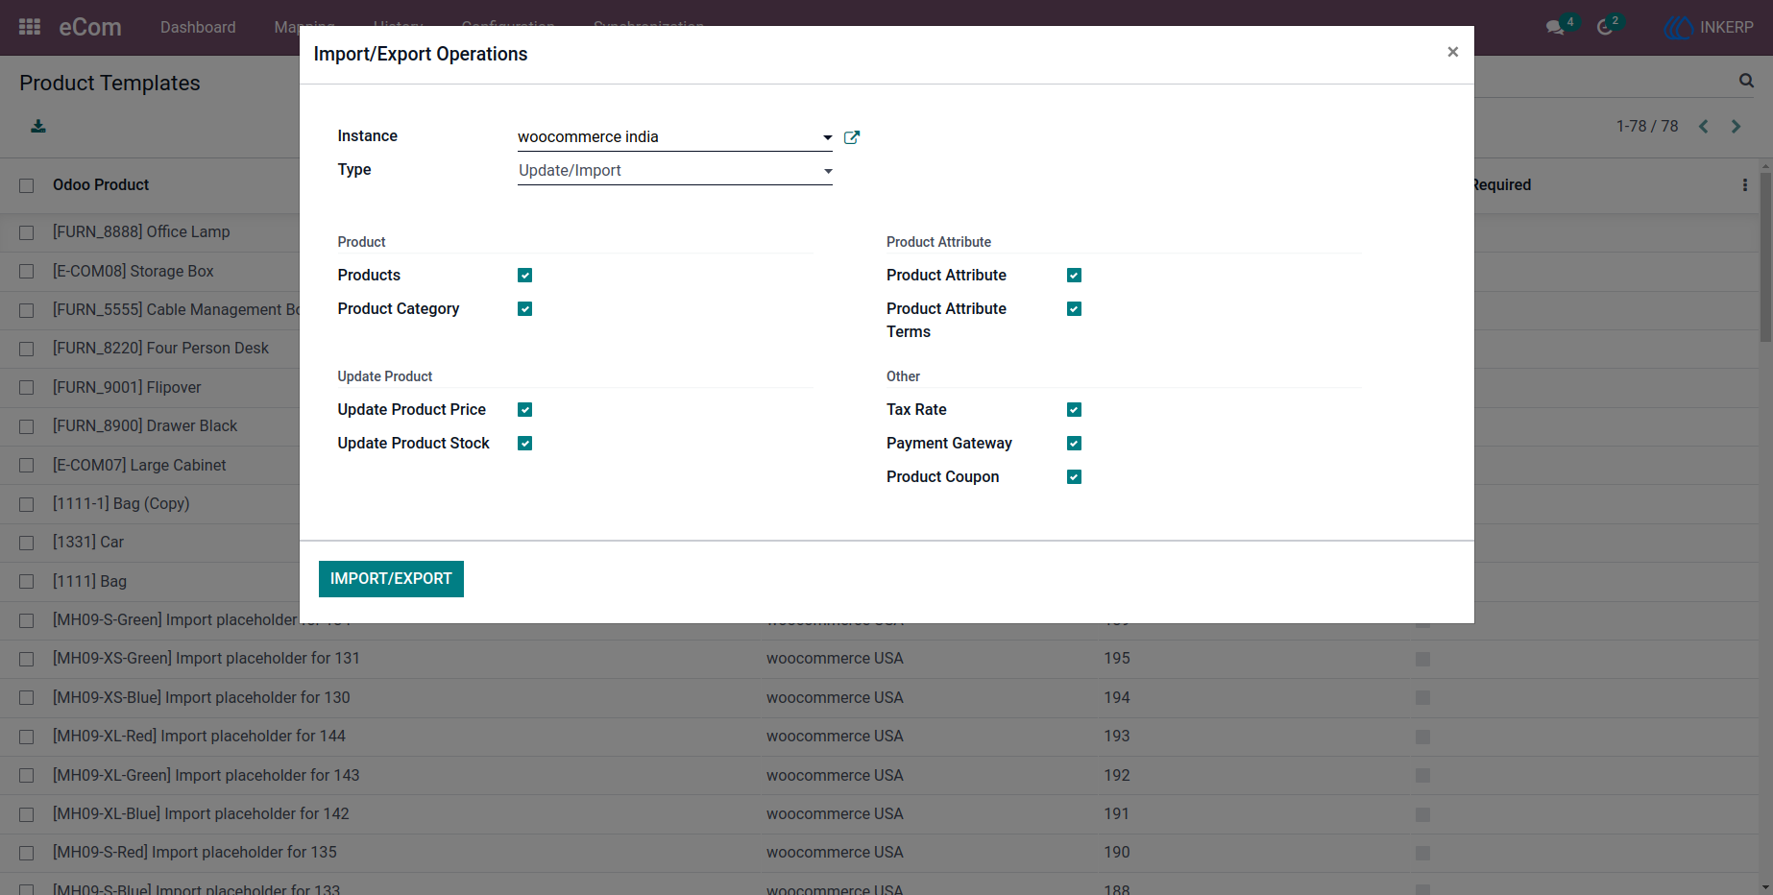Screen dimensions: 1773x895
Task: Click the eCom app title
Action: point(90,27)
